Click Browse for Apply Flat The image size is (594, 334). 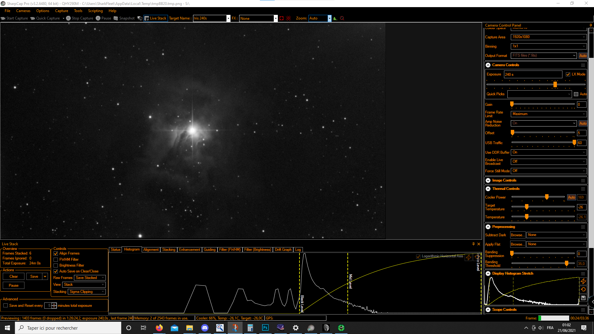(518, 244)
